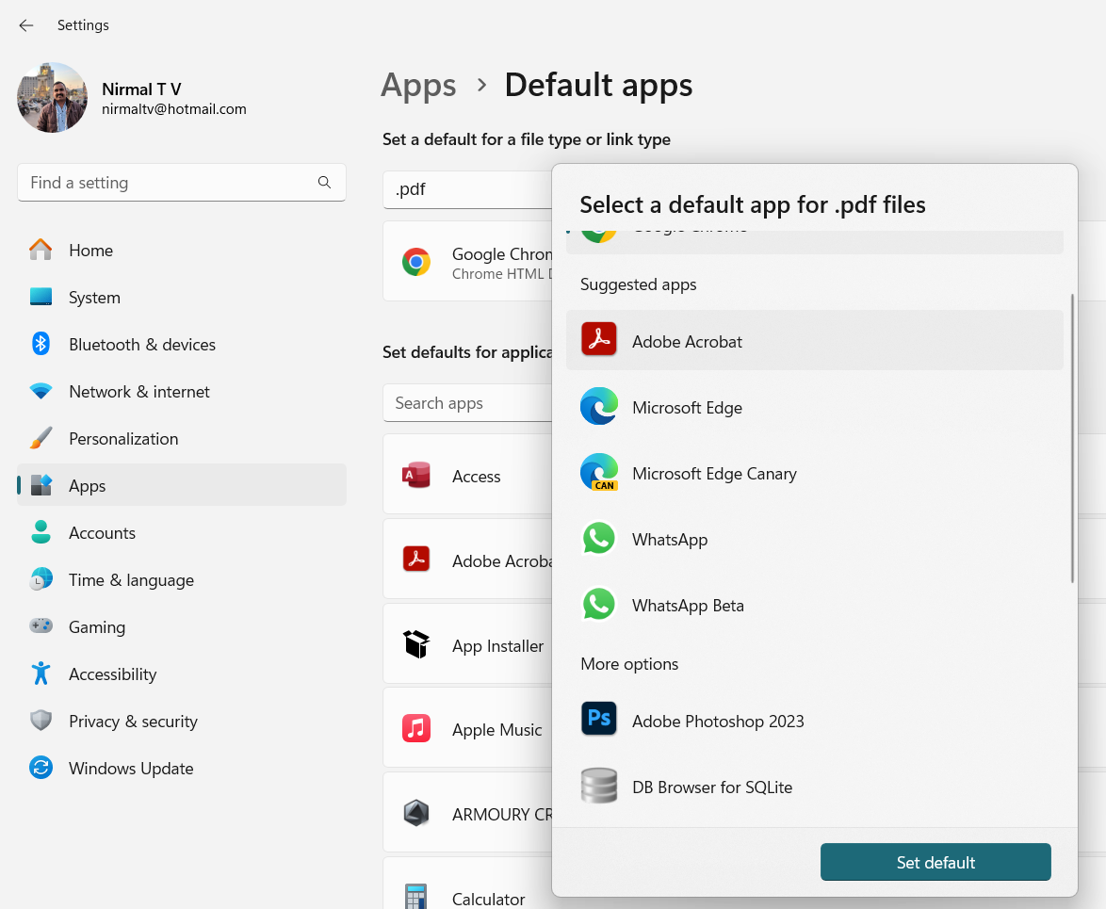Image resolution: width=1106 pixels, height=909 pixels.
Task: Go back using the arrow icon
Action: 26,25
